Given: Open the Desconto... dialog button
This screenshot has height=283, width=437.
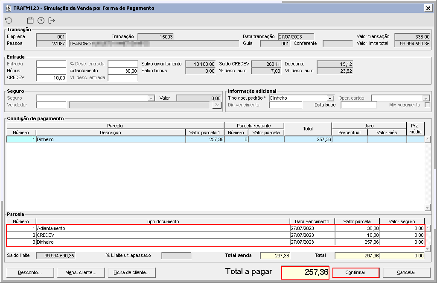Looking at the screenshot, I should [x=30, y=272].
